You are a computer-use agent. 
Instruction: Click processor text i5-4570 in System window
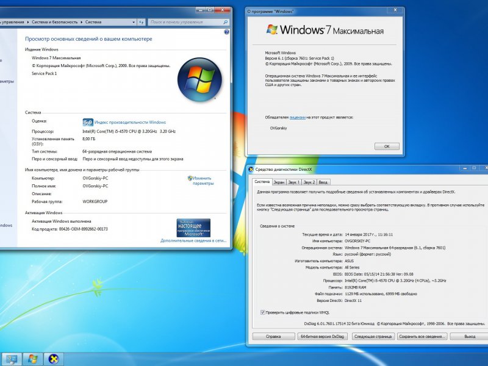point(129,131)
